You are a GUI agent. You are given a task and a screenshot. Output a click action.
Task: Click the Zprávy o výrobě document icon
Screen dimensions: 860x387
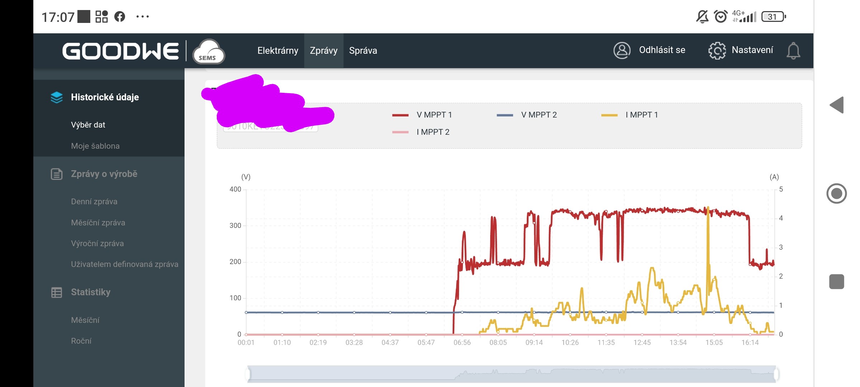pyautogui.click(x=57, y=174)
